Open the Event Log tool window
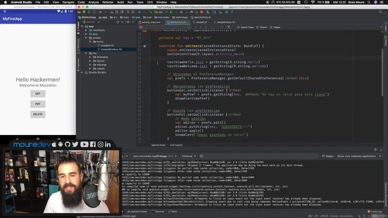Viewport: 388px width, 218px height. [375, 211]
